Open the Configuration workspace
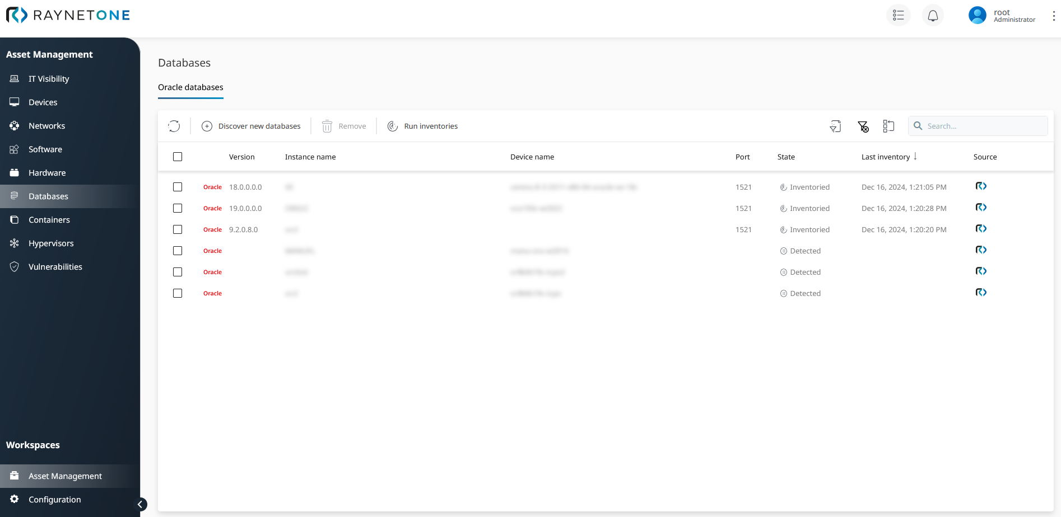 pyautogui.click(x=54, y=500)
